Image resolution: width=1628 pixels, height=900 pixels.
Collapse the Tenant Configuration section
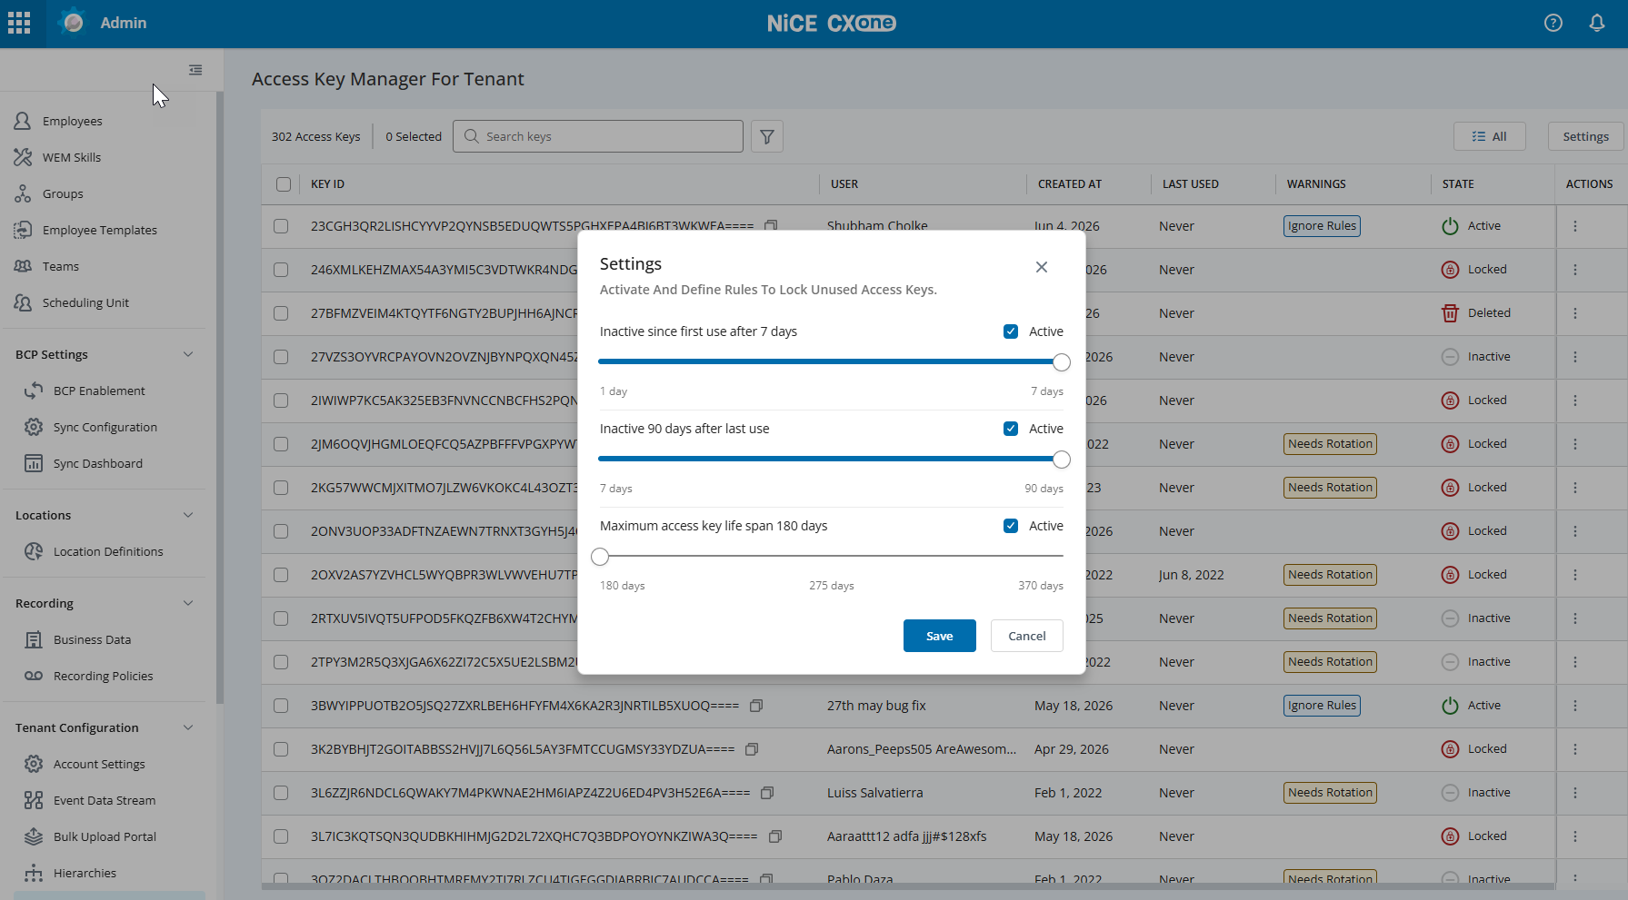point(188,727)
